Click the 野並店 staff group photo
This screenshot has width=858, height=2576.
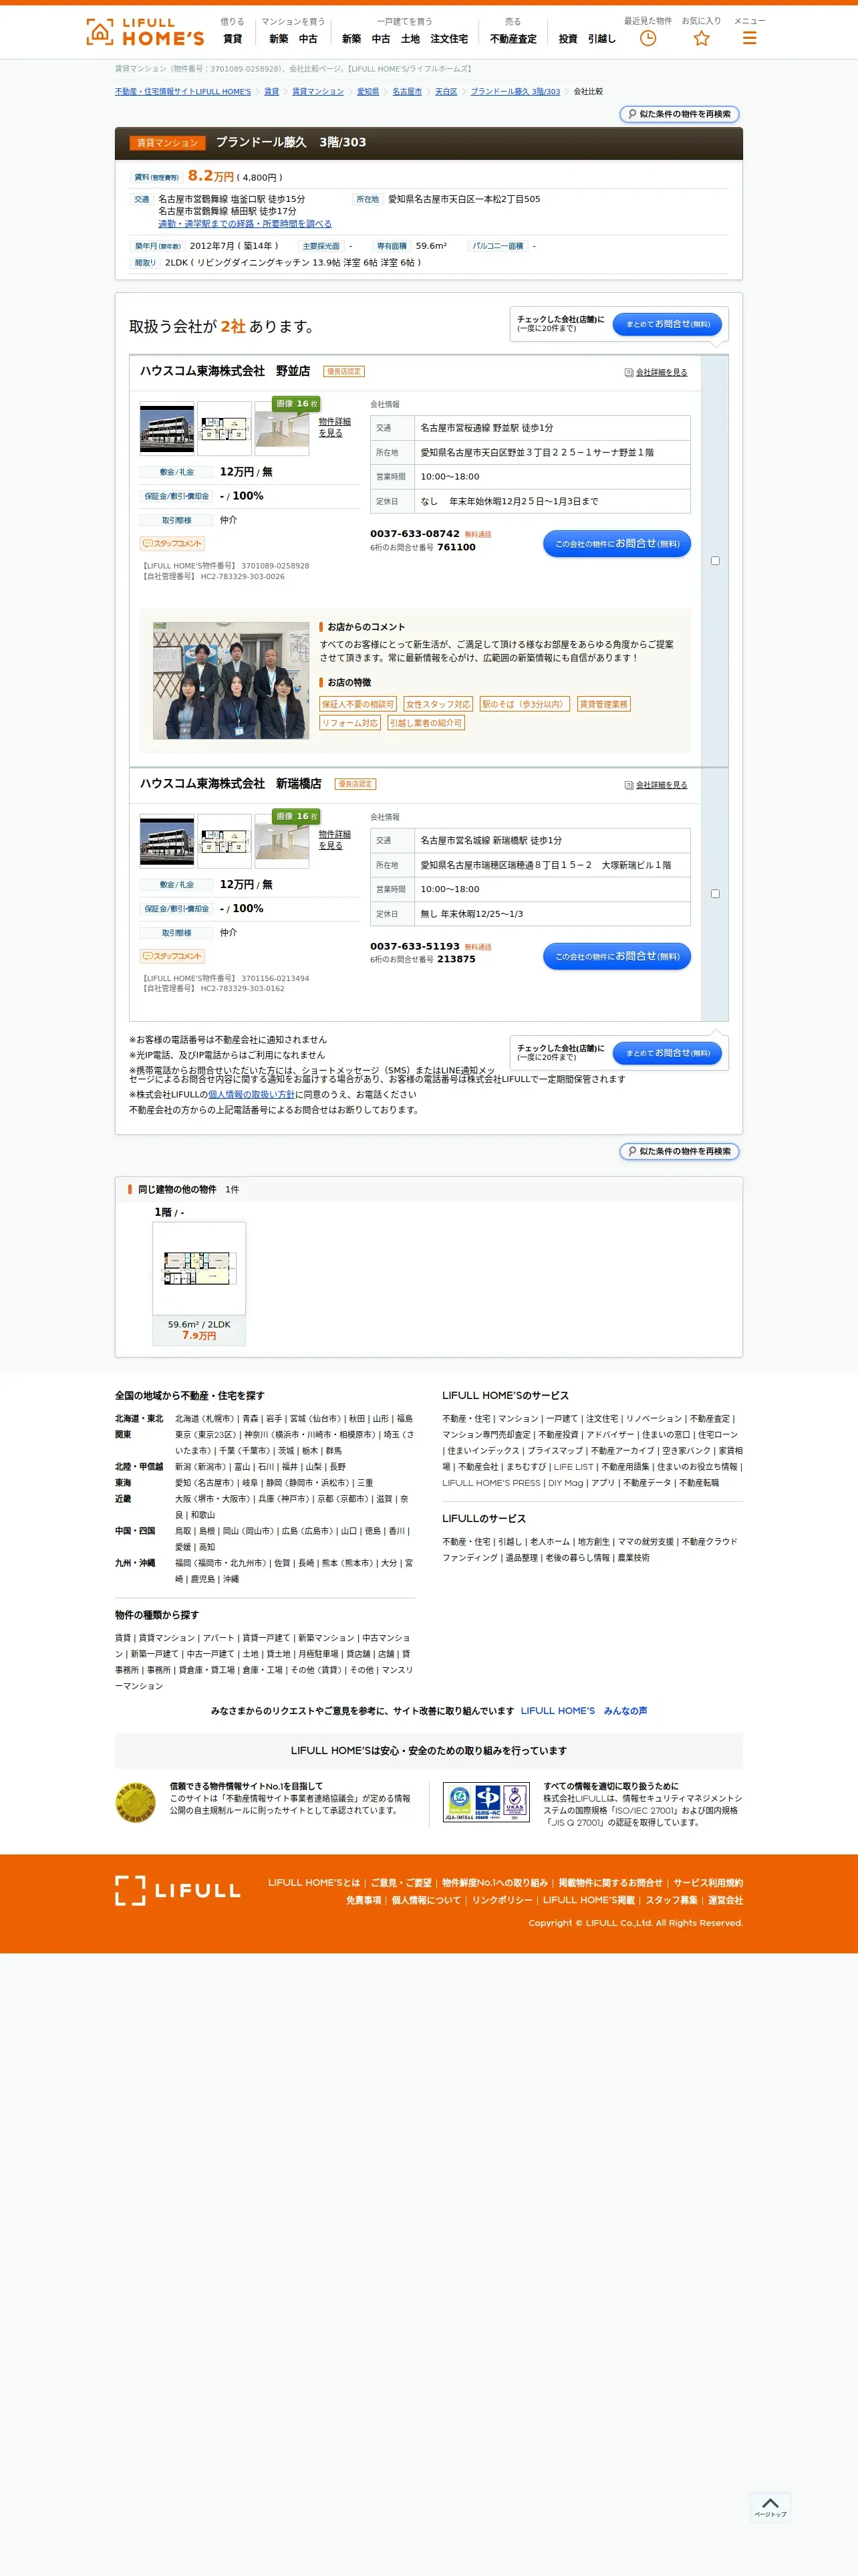pyautogui.click(x=231, y=681)
